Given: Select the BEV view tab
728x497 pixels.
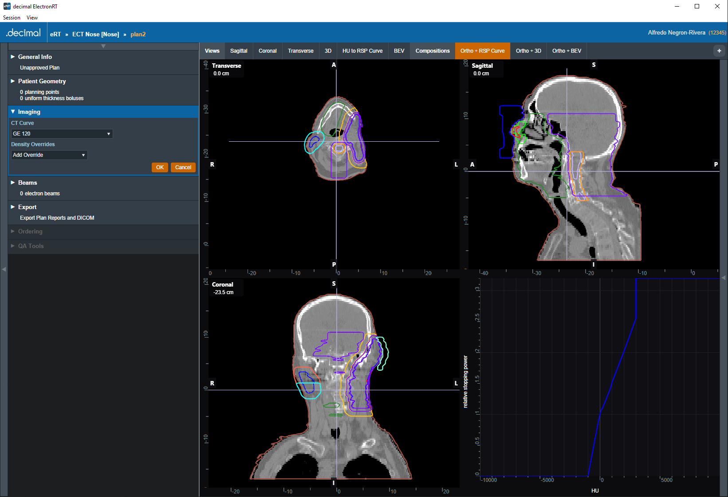Looking at the screenshot, I should [399, 51].
